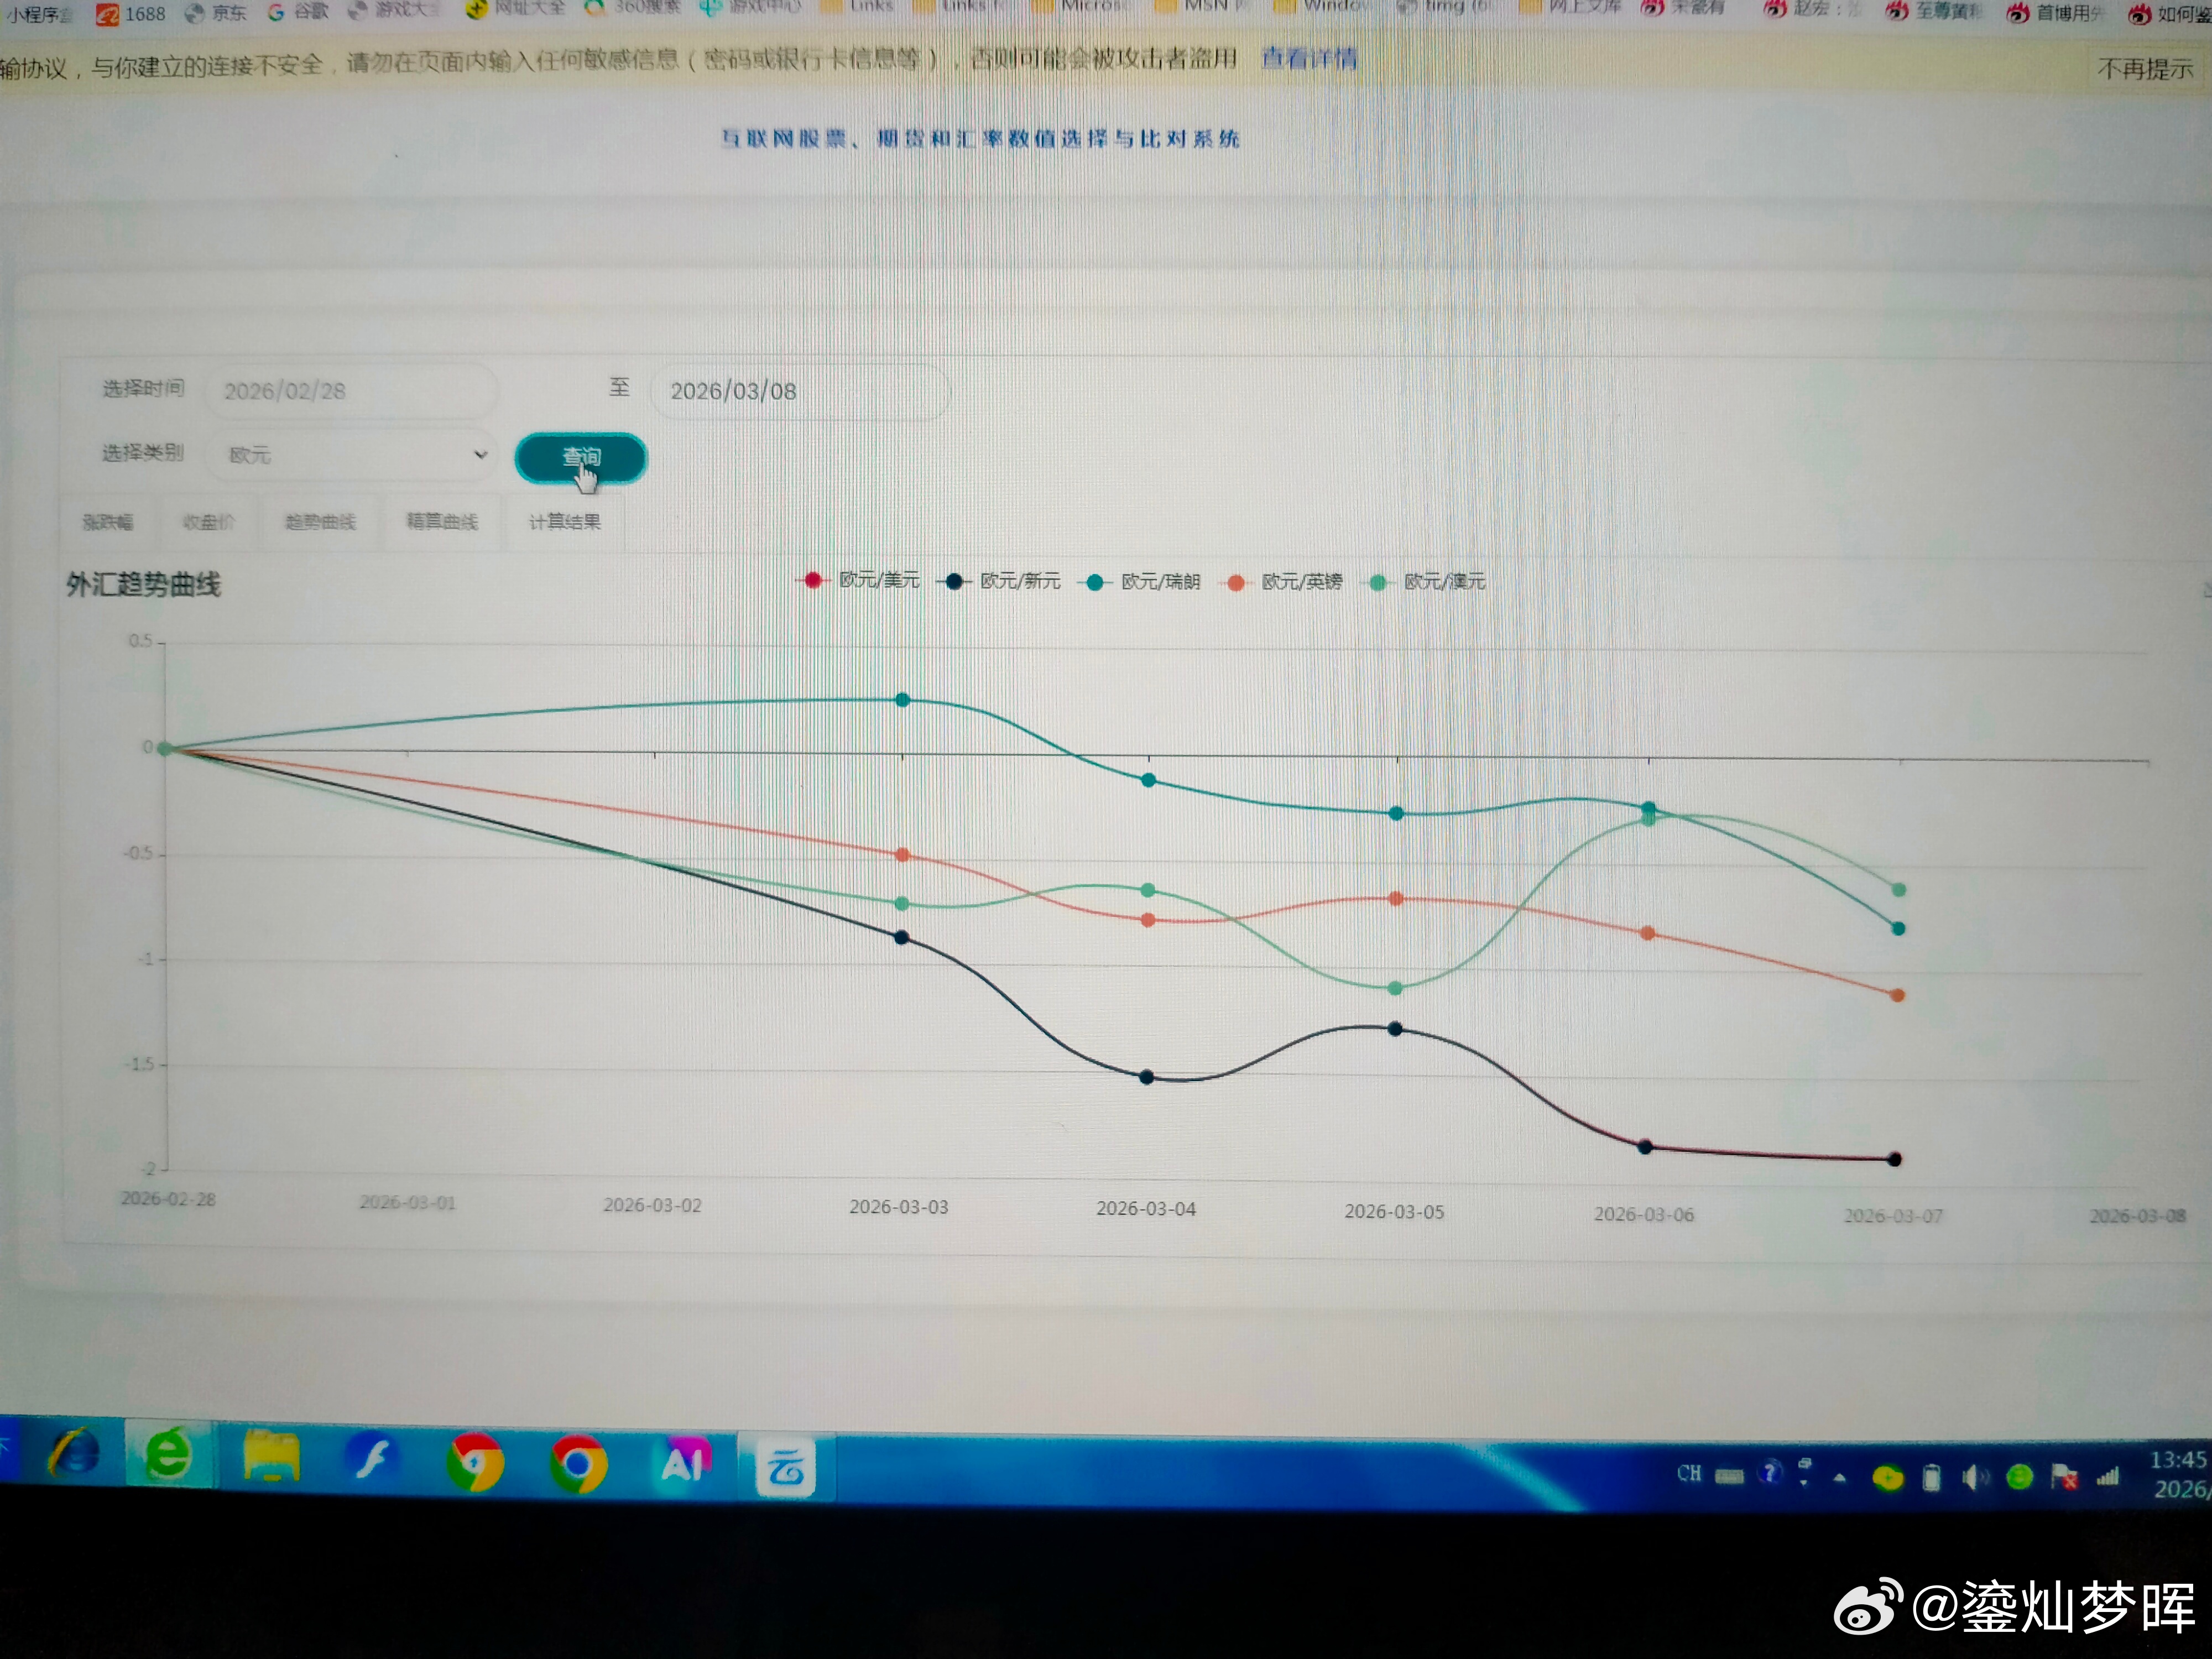Screen dimensions: 2212x1659
Task: Switch to the 涨跌幅 tab
Action: (x=107, y=522)
